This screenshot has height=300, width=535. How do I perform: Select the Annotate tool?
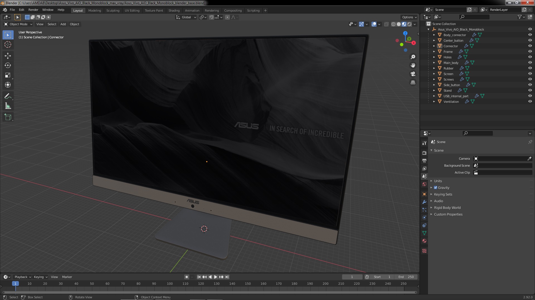[x=8, y=96]
